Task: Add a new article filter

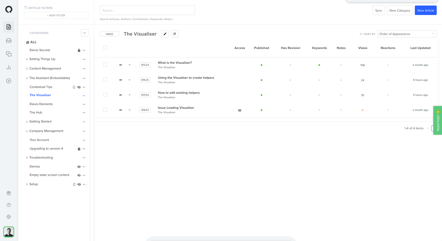Action: tap(56, 15)
